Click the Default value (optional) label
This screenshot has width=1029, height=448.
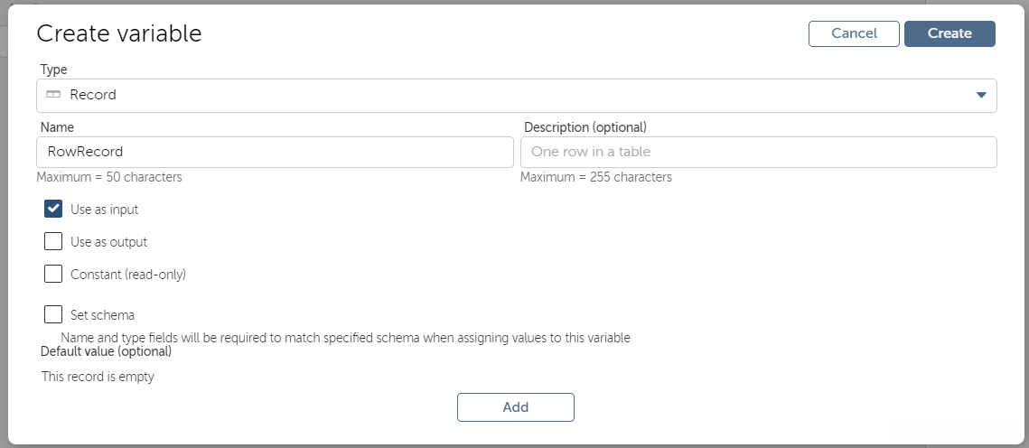(105, 350)
